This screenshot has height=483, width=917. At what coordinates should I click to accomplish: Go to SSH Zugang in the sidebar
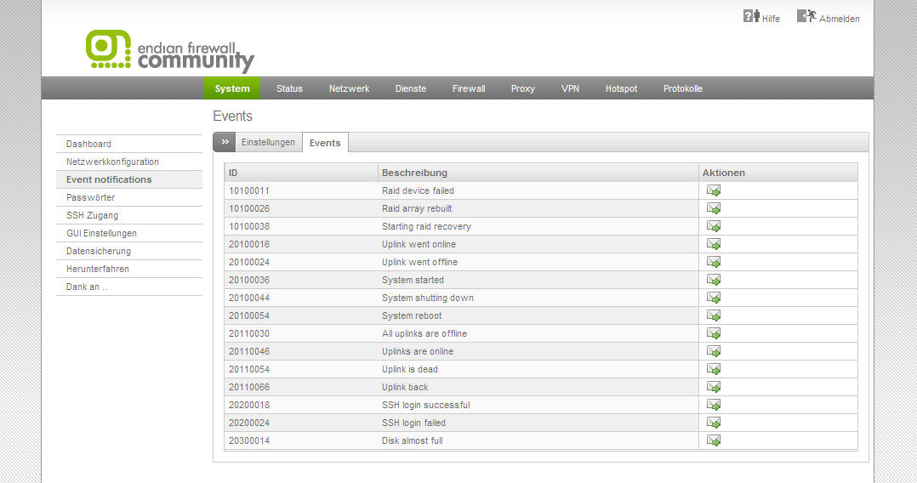93,215
